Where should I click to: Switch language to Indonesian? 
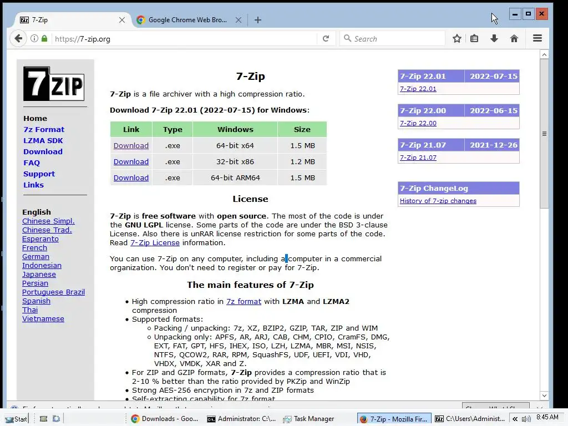tap(42, 266)
